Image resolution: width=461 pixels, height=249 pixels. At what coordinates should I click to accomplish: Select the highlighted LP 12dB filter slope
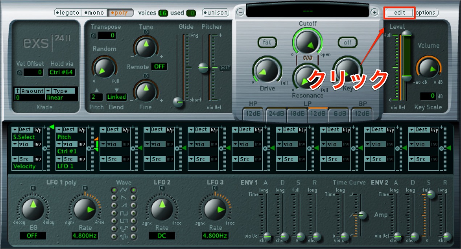click(318, 113)
